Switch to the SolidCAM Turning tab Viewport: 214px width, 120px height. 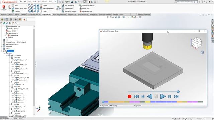(118, 14)
